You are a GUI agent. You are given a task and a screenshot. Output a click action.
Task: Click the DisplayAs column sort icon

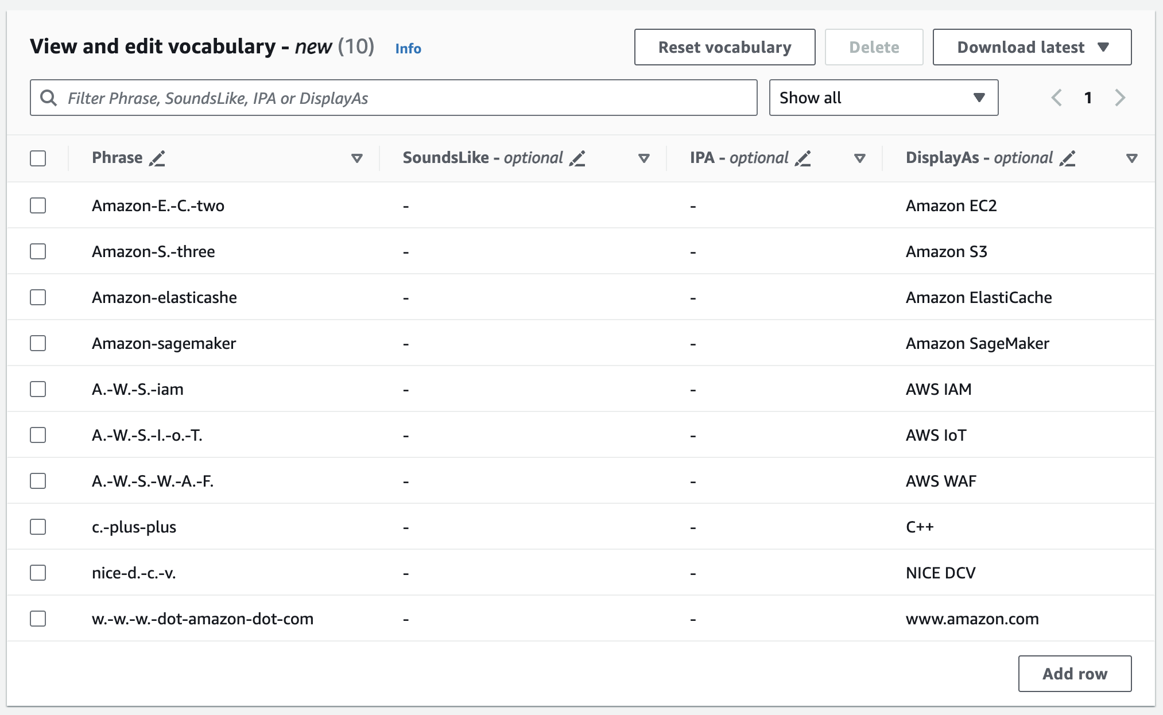[x=1132, y=158]
